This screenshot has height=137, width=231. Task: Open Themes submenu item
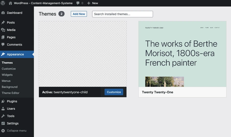point(7,63)
